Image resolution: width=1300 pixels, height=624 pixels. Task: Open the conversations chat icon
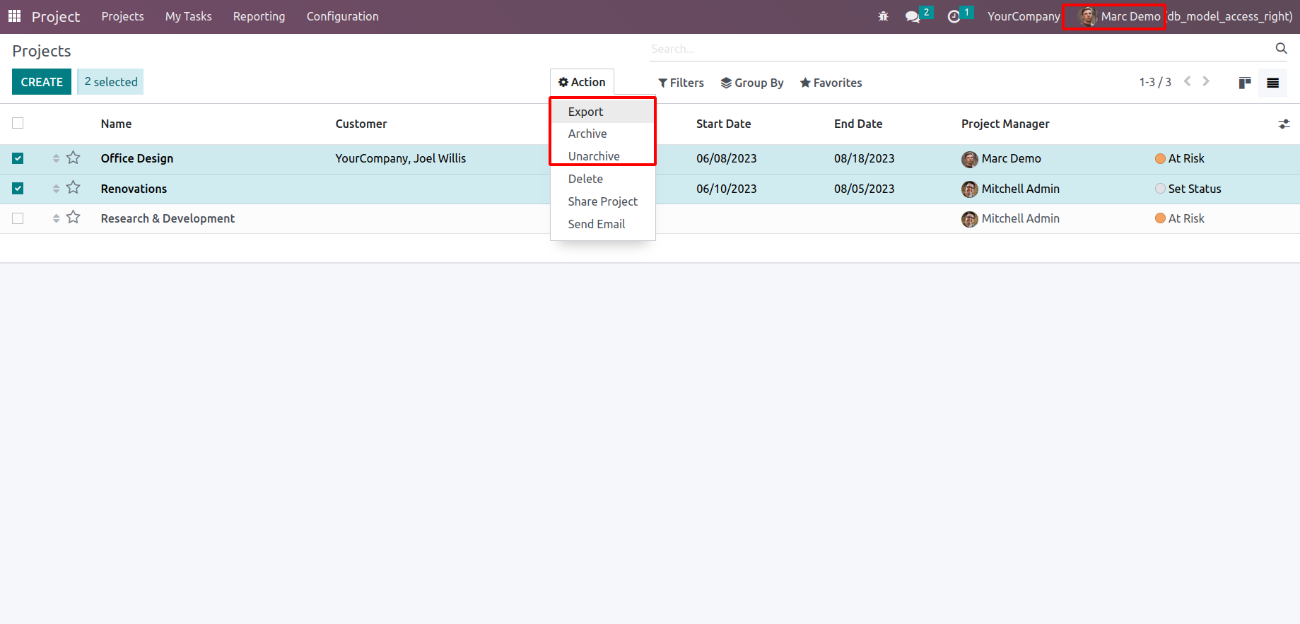tap(913, 16)
